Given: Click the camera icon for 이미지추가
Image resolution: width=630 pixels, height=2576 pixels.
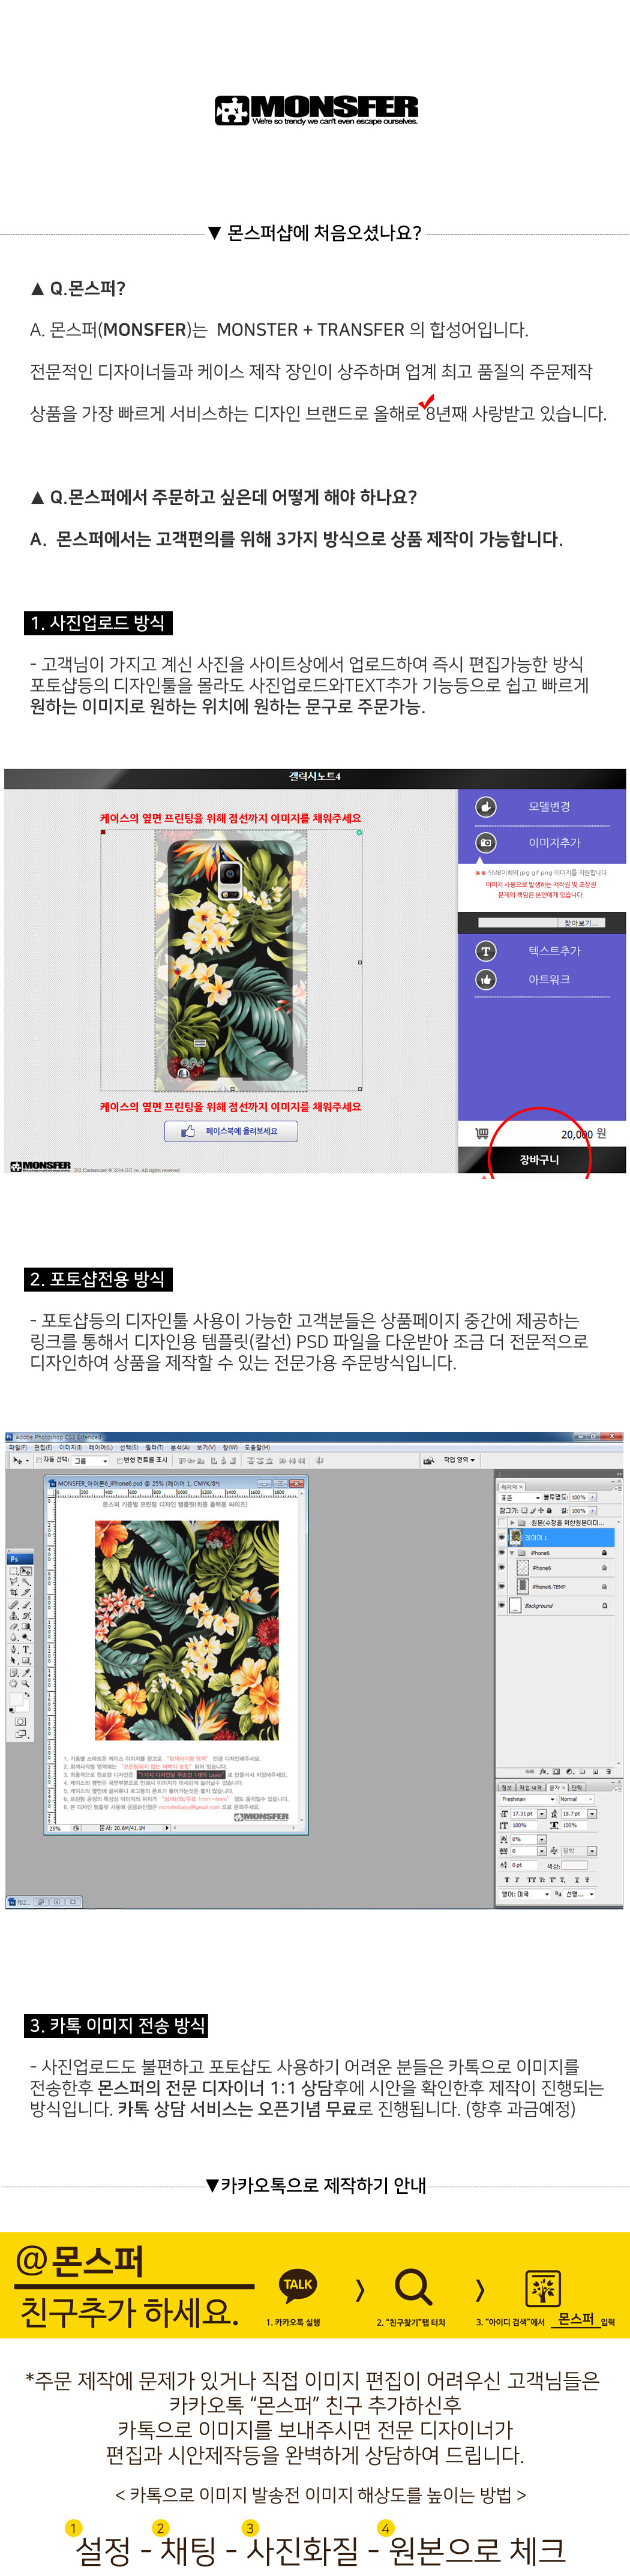Looking at the screenshot, I should point(485,842).
